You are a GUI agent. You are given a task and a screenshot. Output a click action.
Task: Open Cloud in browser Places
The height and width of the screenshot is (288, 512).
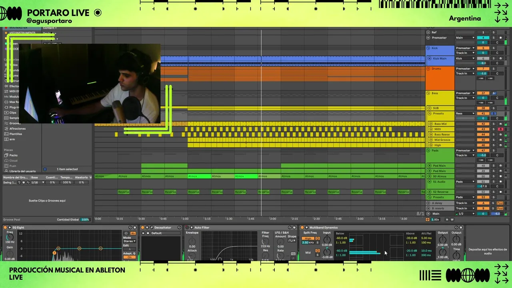point(13,160)
